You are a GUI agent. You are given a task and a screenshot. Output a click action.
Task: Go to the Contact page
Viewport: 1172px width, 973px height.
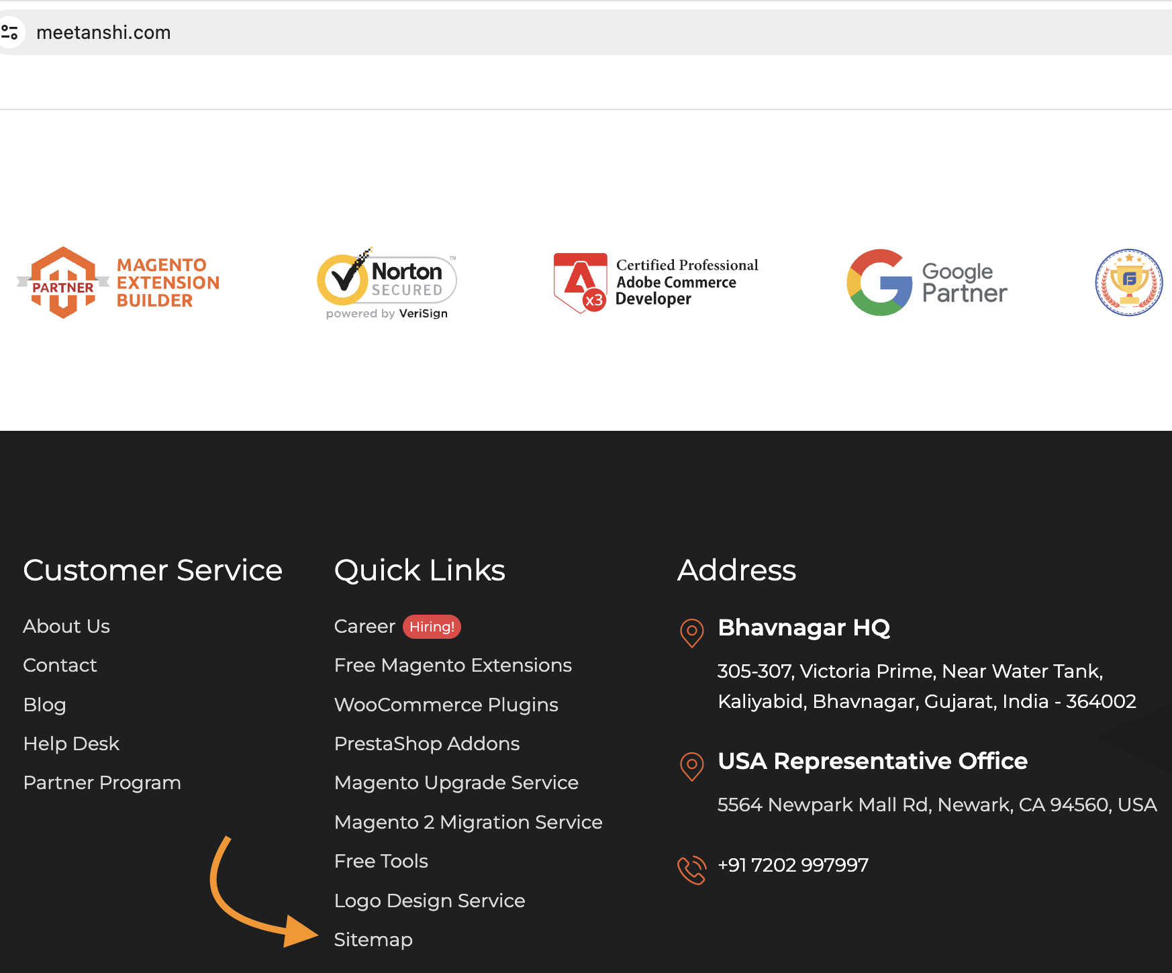pos(60,665)
